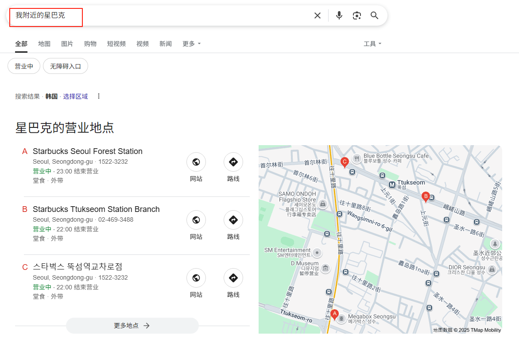Image resolution: width=519 pixels, height=350 pixels.
Task: Open the website for Starbucks Ttukseom Station Branch
Action: [x=196, y=220]
